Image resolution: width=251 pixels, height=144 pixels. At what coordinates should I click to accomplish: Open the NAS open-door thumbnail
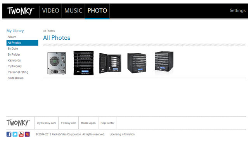(x=110, y=63)
